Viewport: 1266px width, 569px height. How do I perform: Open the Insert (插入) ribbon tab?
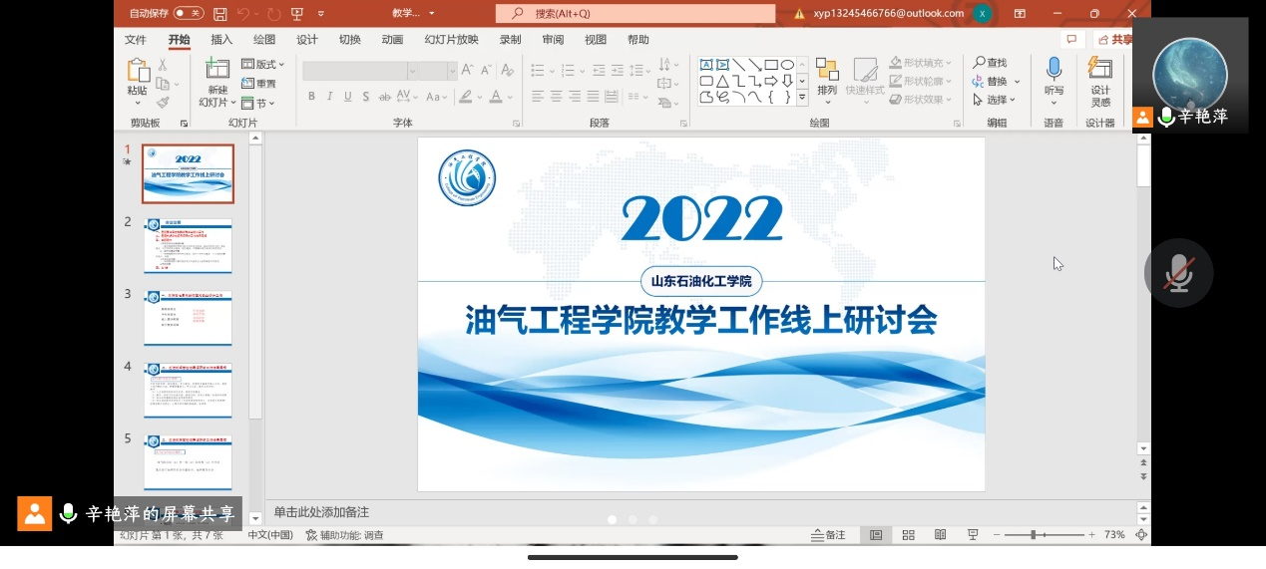click(x=221, y=40)
